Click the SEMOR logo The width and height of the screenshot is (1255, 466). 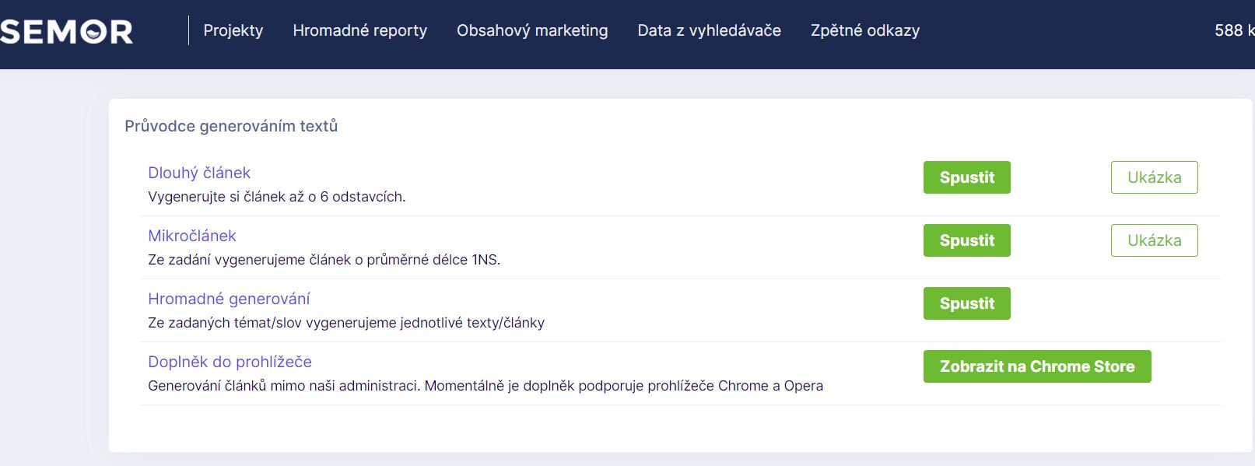coord(66,31)
